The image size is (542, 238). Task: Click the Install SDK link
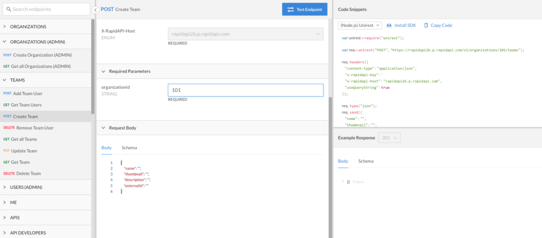(x=405, y=25)
